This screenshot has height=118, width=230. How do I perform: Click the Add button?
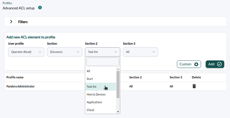(215, 64)
